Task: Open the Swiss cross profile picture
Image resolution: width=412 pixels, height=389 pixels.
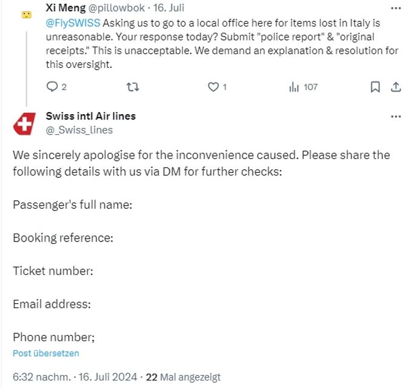Action: tap(24, 124)
